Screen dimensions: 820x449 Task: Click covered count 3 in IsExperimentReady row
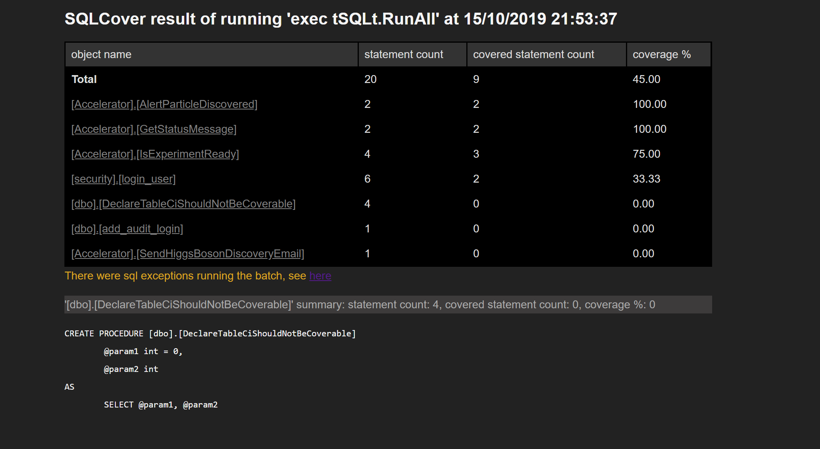point(476,154)
